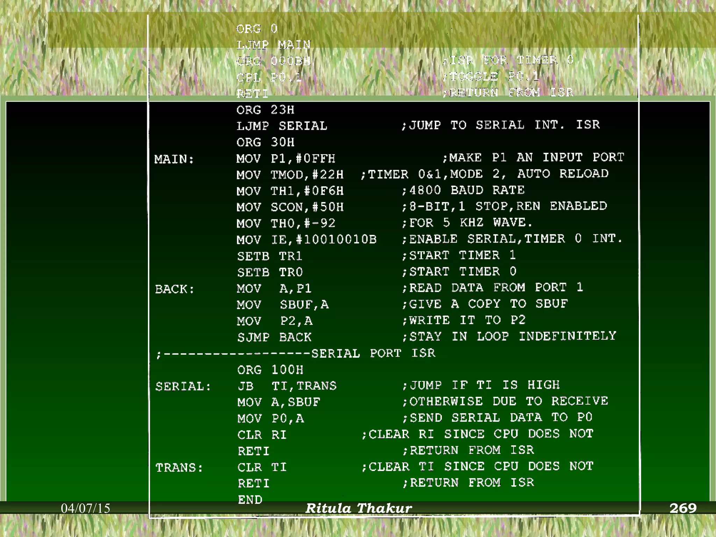Click the MOV IE,#10010010B instruction

tap(306, 239)
